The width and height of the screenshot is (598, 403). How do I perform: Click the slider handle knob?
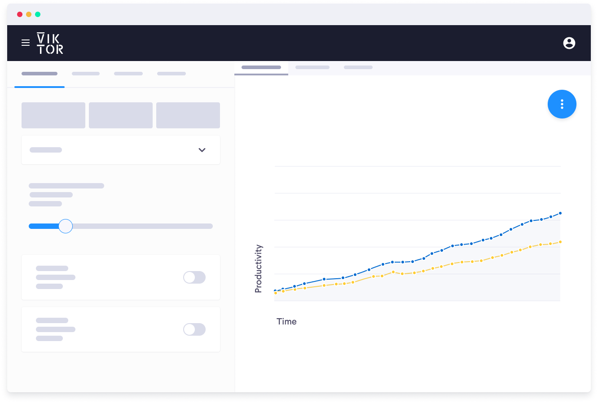[66, 226]
